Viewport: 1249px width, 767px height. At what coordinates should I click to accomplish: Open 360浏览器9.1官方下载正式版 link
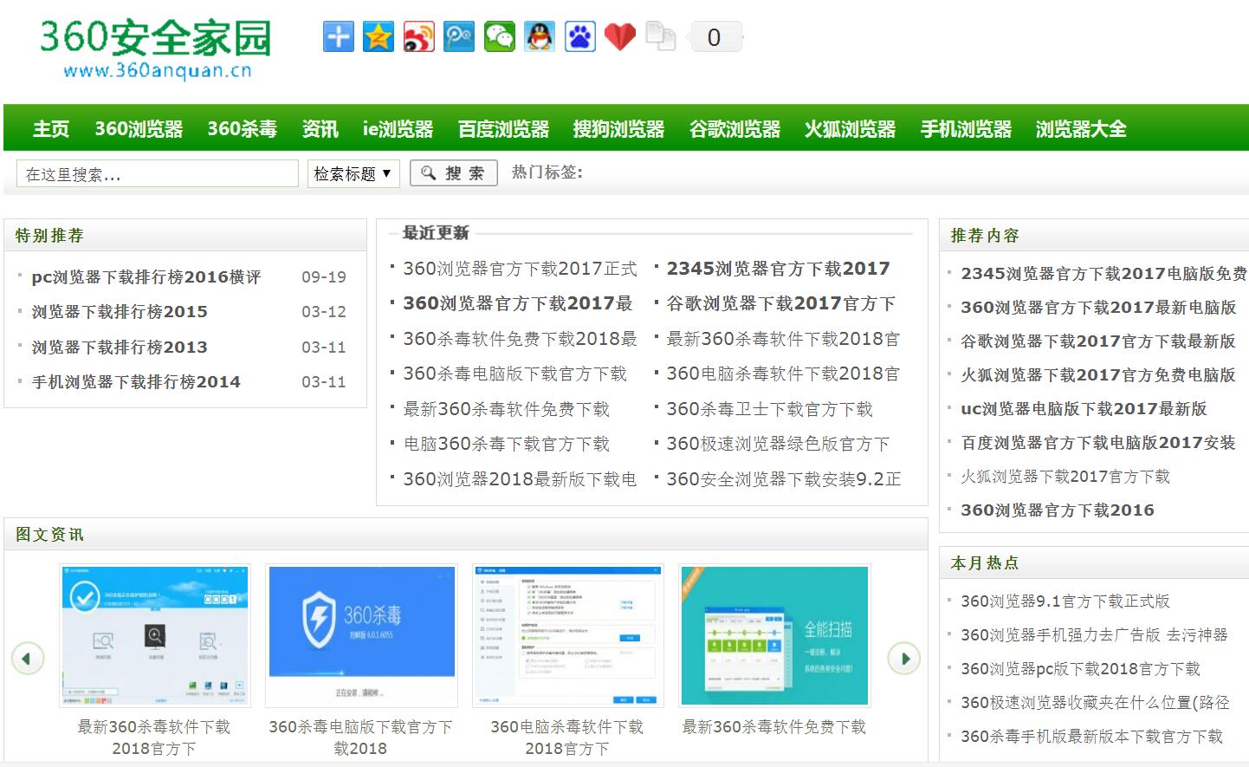click(1065, 601)
